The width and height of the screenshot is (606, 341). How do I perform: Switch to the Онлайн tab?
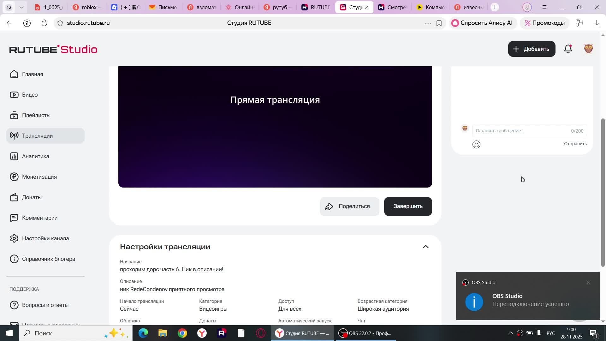[240, 7]
